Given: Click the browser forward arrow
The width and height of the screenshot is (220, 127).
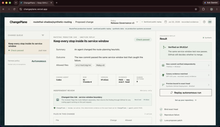Looking at the screenshot, I should click(9, 9).
